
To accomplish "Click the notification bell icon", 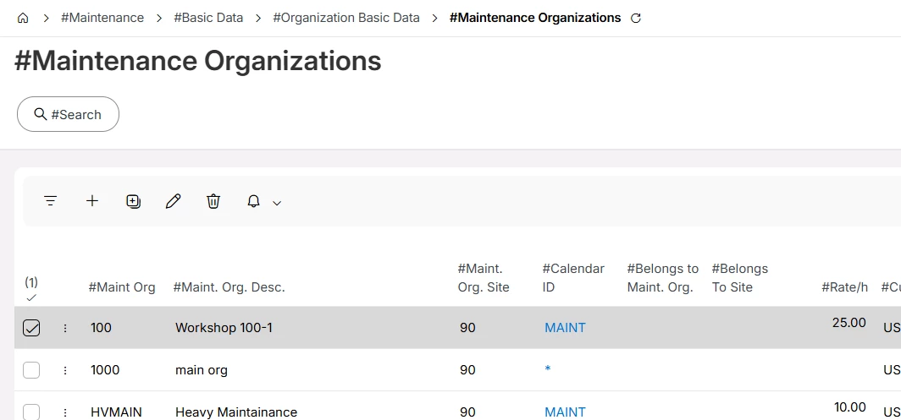I will click(253, 201).
